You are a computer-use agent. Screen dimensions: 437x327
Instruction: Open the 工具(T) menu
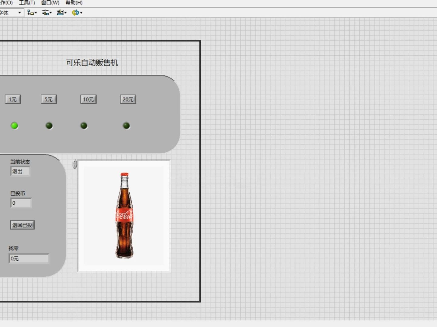pyautogui.click(x=27, y=3)
